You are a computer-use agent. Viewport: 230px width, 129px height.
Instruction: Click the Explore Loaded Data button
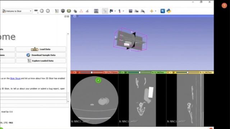pos(41,61)
